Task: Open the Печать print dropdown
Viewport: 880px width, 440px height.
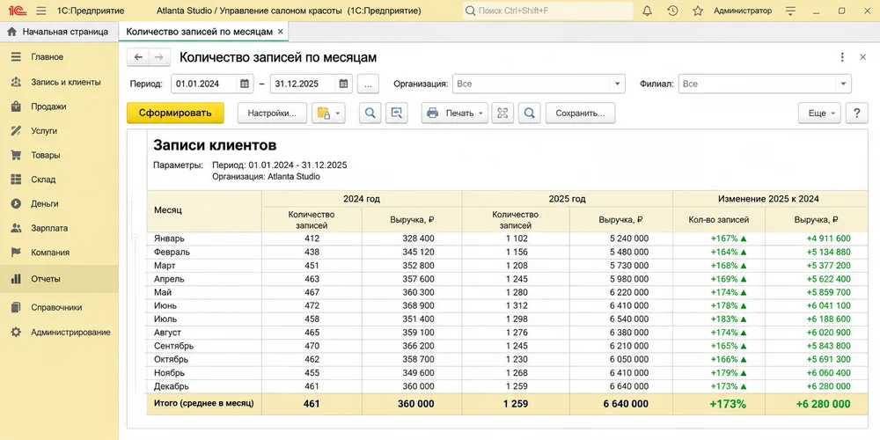Action: click(x=455, y=113)
